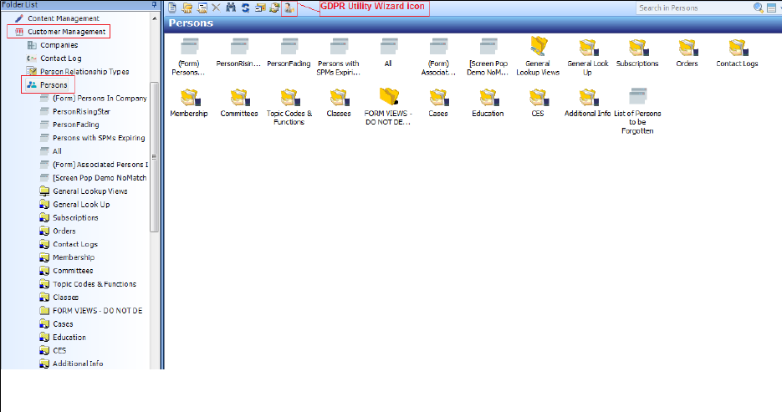
Task: Select [Screen Pop Demo NoMatch tree row
Action: [100, 178]
